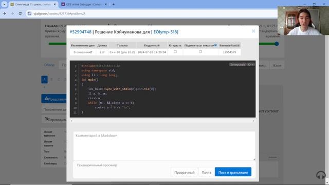Click contest progress slider handle
329x185 pixels.
[x=277, y=44]
